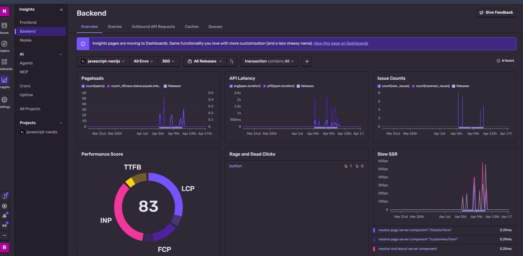Click the broadcasts icon near the sidebar bottom
This screenshot has width=523, height=256.
click(5, 225)
